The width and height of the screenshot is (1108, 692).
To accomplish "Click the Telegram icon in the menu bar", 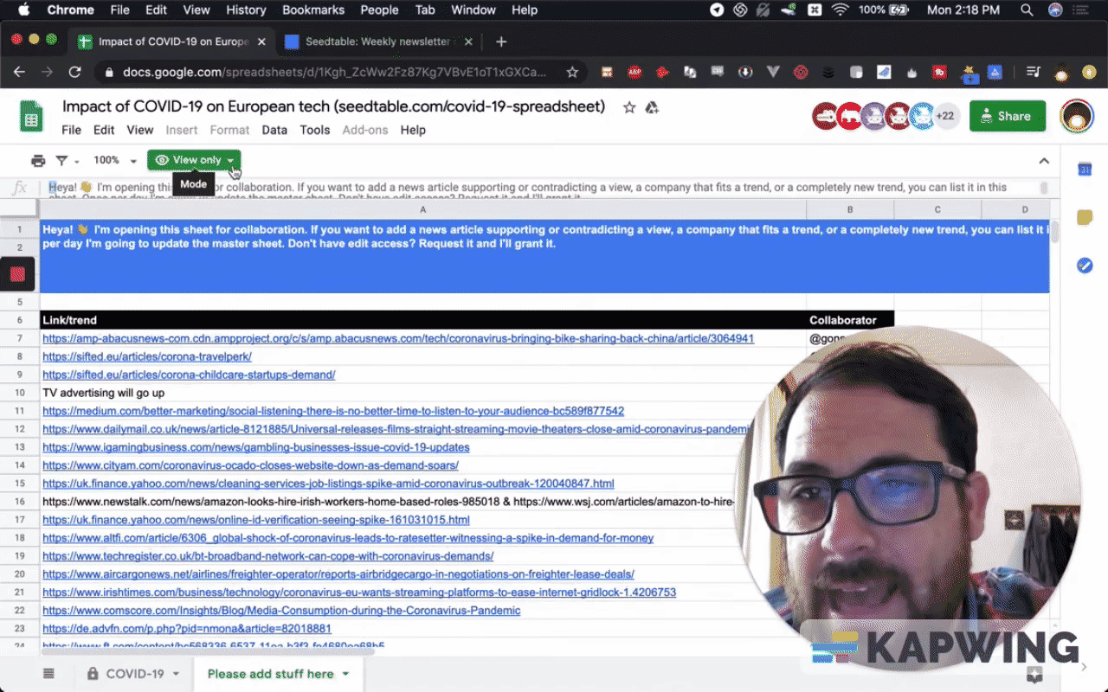I will [x=717, y=10].
